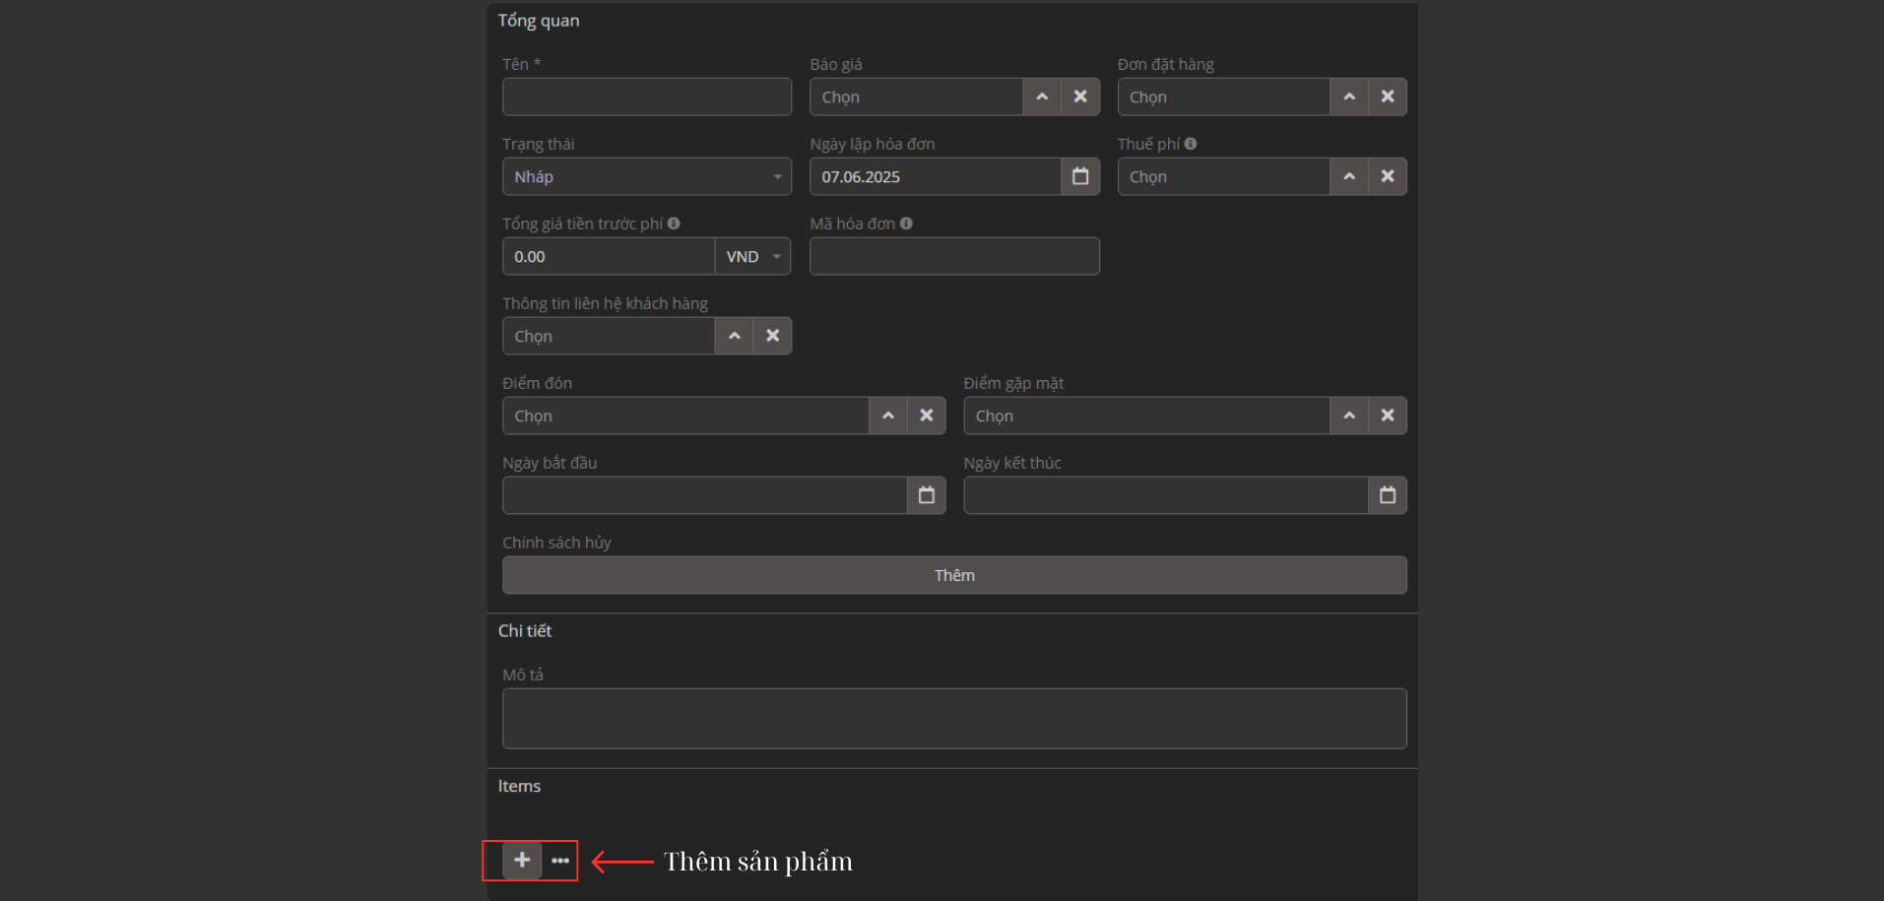Clear the Điểm gặp mặt field
This screenshot has width=1884, height=901.
(x=1387, y=416)
